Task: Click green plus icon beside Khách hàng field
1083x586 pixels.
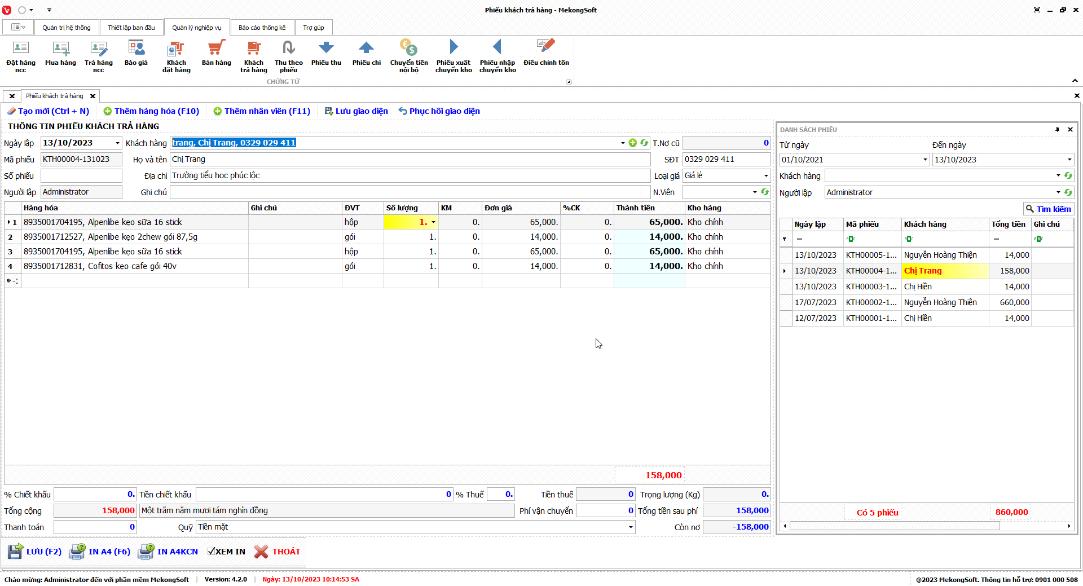Action: tap(633, 143)
